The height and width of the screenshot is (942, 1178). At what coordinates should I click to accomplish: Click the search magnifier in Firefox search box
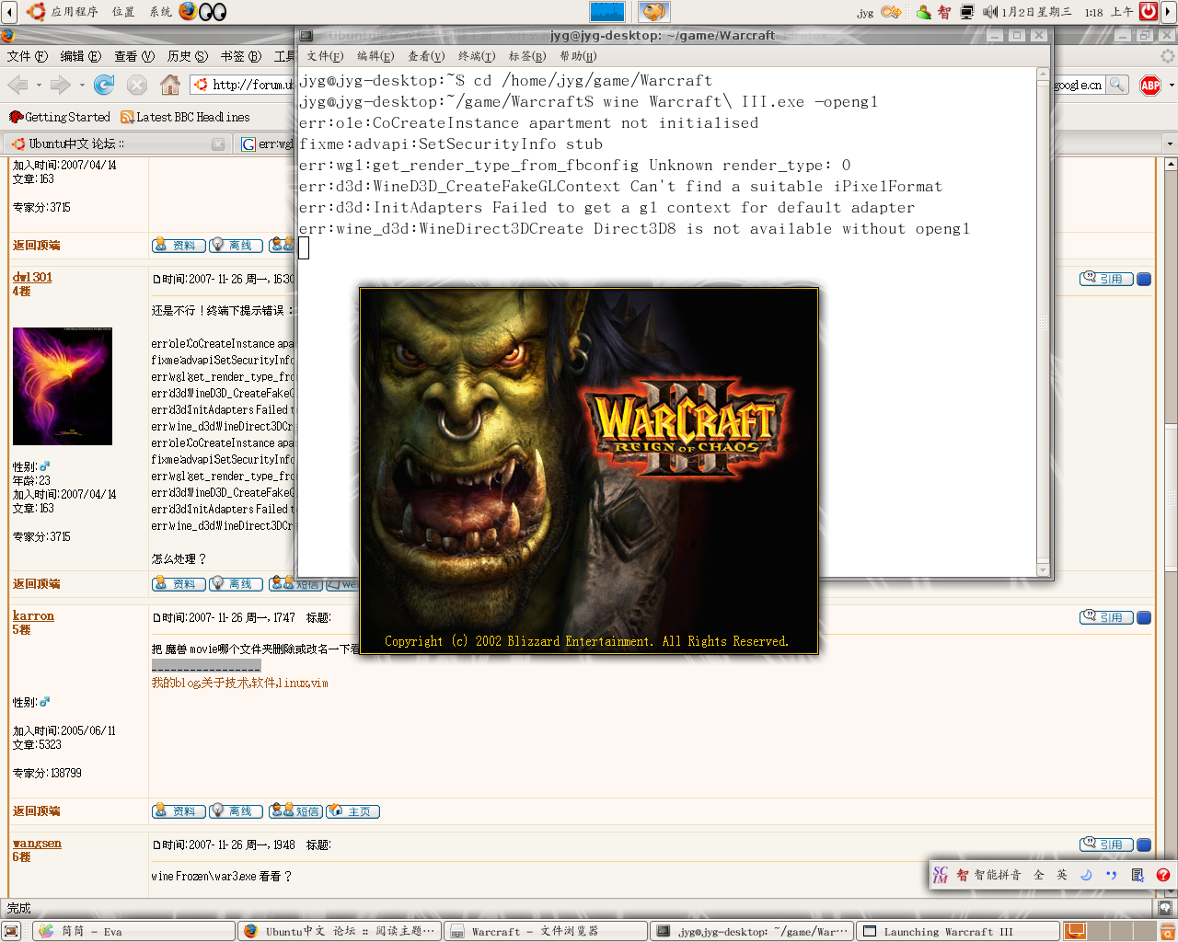[x=1116, y=85]
